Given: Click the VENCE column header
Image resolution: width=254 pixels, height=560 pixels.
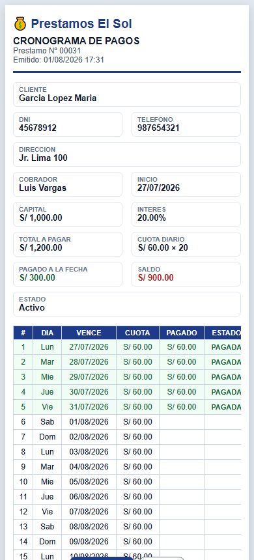Looking at the screenshot, I should click(89, 333).
